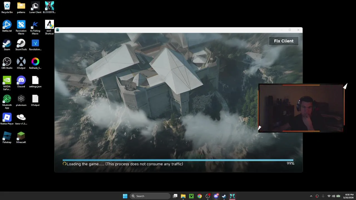This screenshot has width=356, height=200.
Task: Select the Modrinth App desktop icon
Action: tap(7, 102)
